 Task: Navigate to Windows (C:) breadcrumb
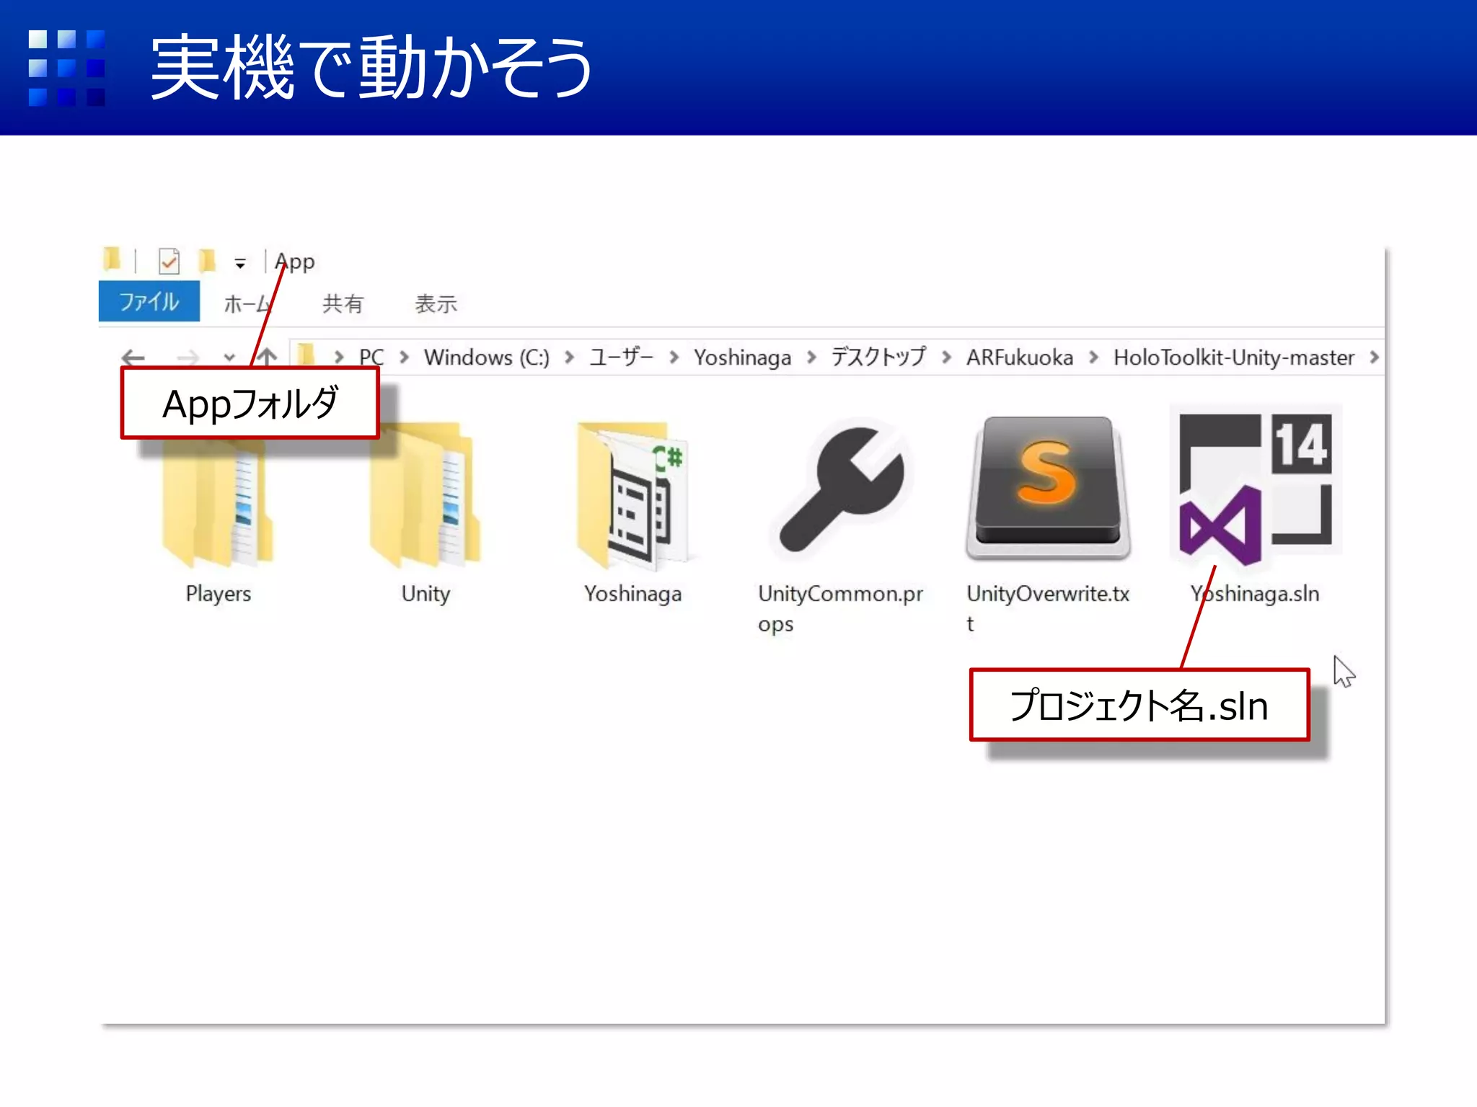487,357
